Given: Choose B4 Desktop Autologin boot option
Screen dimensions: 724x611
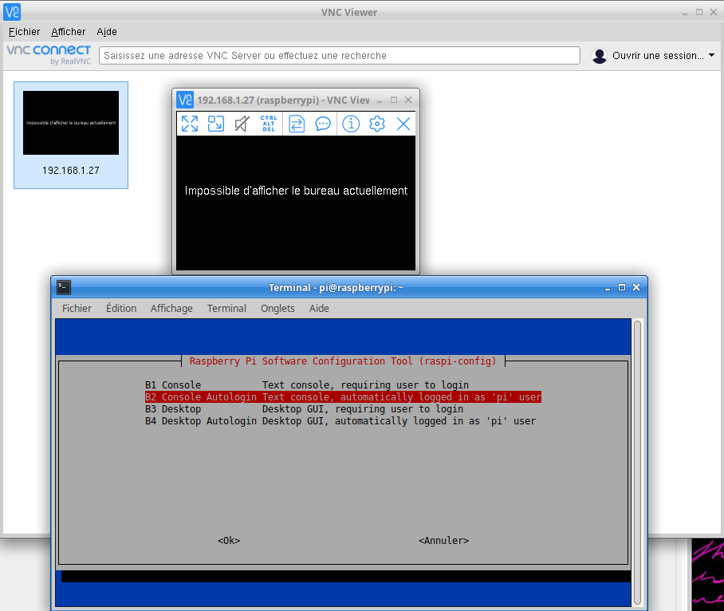Looking at the screenshot, I should (x=340, y=420).
